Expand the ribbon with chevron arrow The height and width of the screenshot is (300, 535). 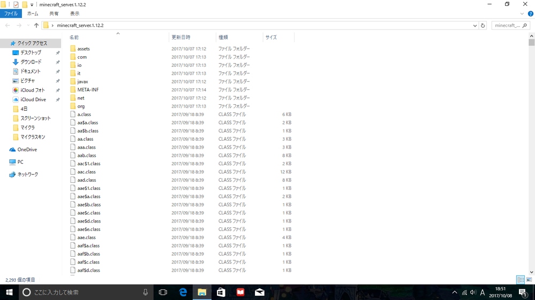522,13
